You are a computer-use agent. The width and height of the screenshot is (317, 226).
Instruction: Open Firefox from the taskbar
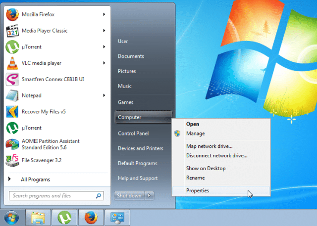point(91,218)
